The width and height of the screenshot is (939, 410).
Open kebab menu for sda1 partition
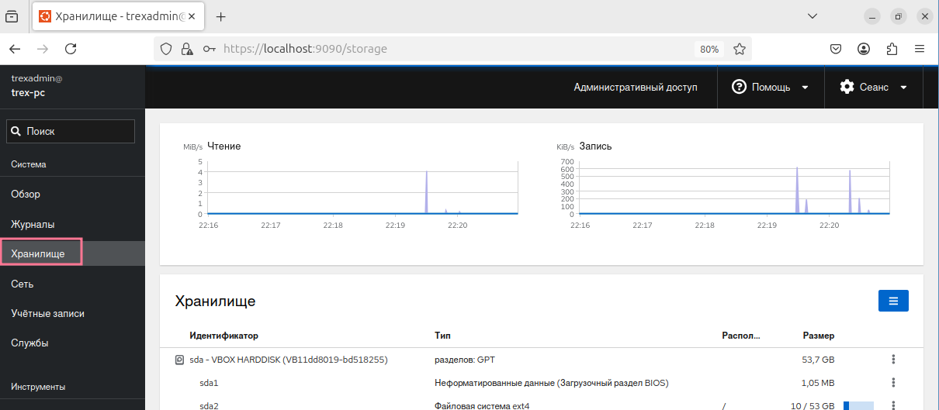[893, 383]
